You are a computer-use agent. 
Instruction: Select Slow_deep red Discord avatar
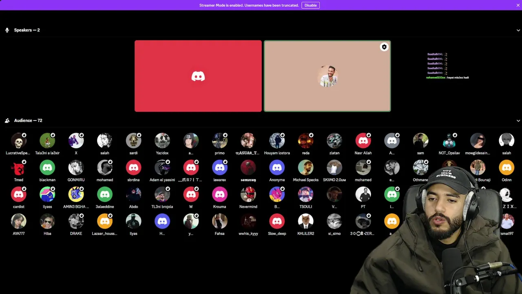pos(277,221)
